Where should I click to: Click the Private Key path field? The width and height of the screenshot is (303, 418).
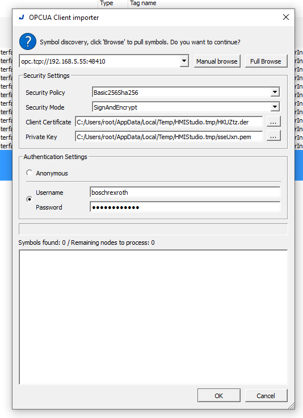pyautogui.click(x=169, y=137)
